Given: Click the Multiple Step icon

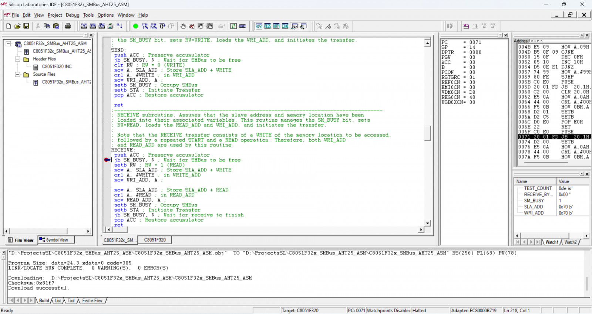Looking at the screenshot, I should click(154, 26).
